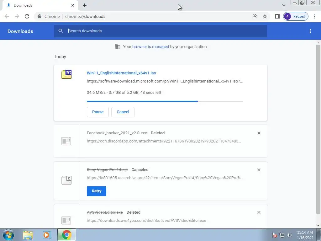The image size is (321, 241).
Task: Open the tab search chevron
Action: point(283,5)
